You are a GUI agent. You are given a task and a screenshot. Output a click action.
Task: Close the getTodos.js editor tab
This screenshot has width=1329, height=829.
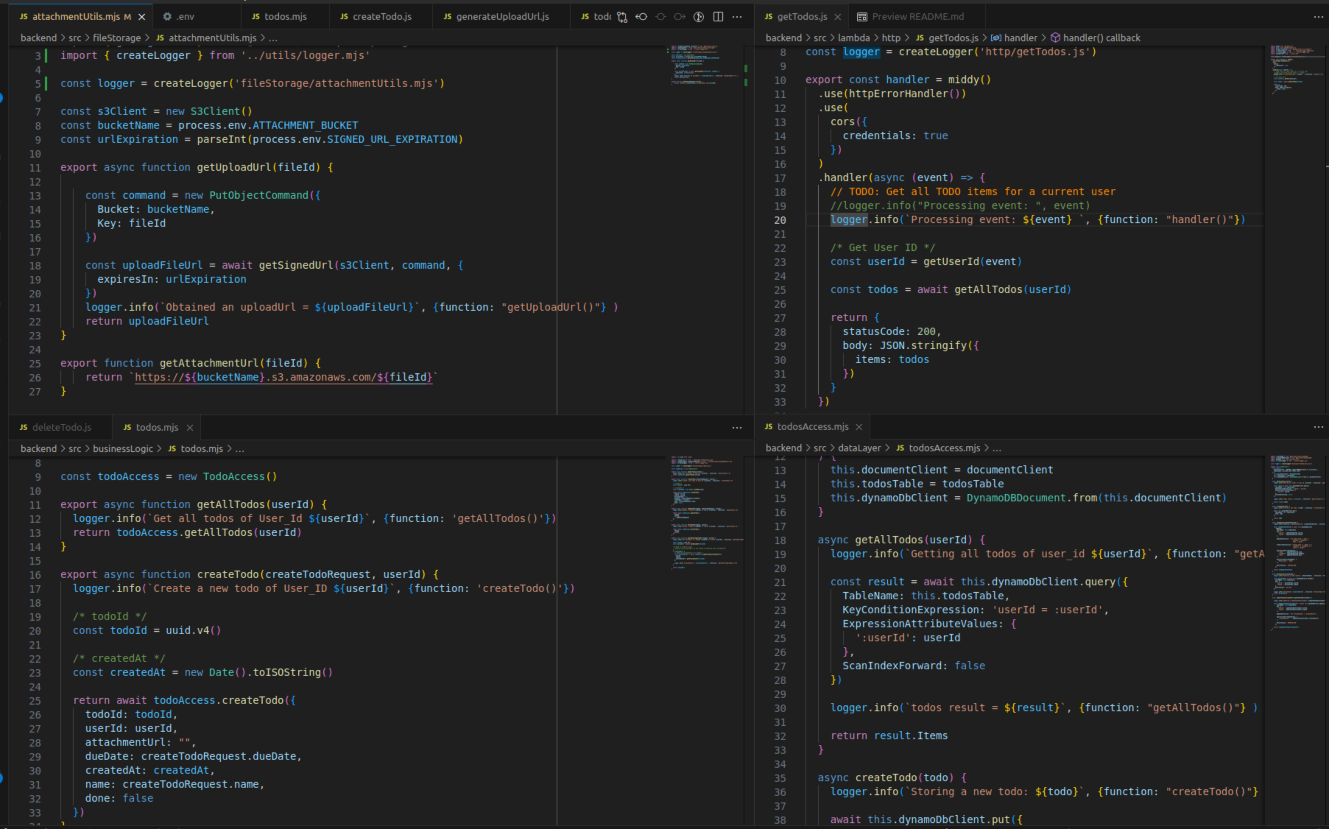pos(837,17)
